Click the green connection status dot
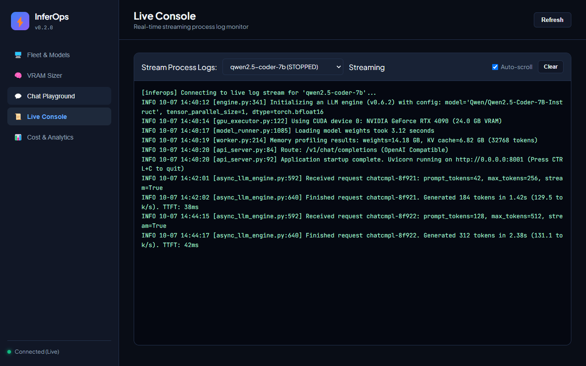 pyautogui.click(x=9, y=352)
